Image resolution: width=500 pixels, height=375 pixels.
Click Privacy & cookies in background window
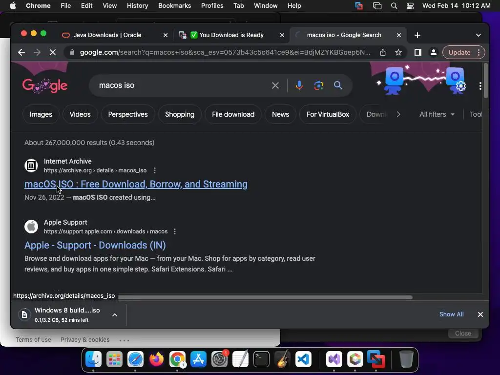pos(85,340)
